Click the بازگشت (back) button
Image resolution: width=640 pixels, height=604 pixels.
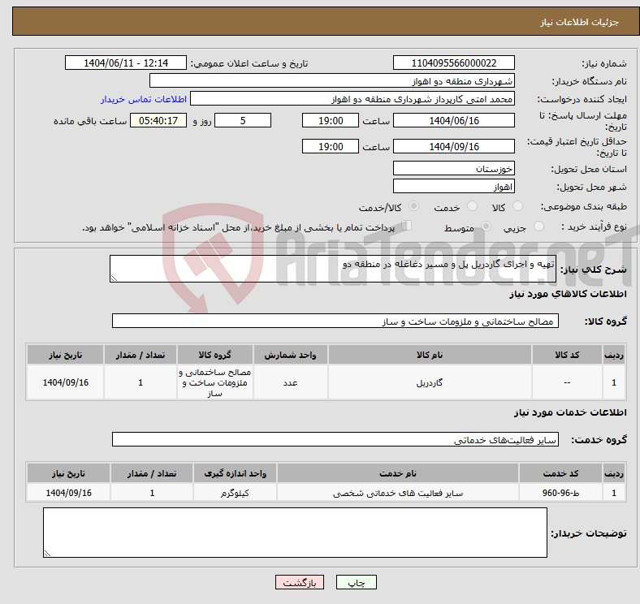tap(300, 582)
